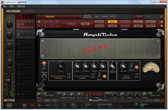The height and width of the screenshot is (110, 168).
Task: Open the Default preset dropdown
Action: point(59,16)
